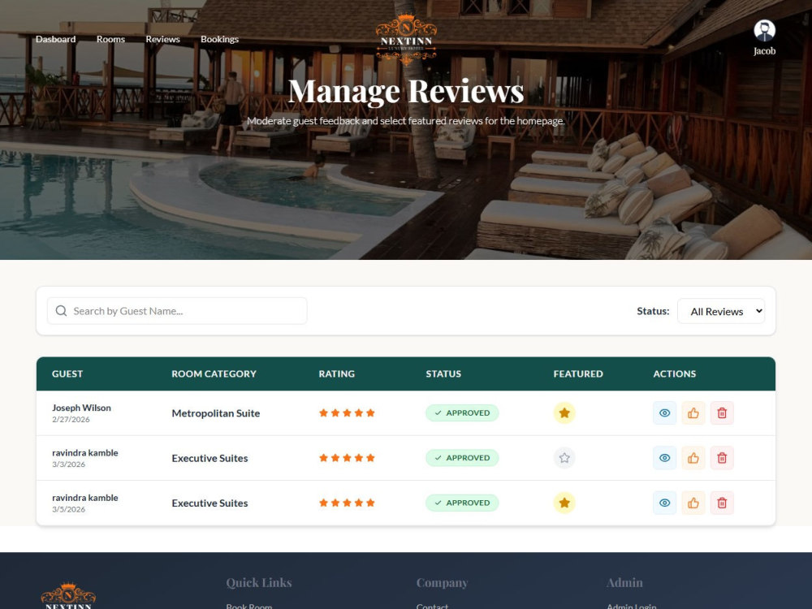View the 3/3/2026 ravindra kamble review
Image resolution: width=812 pixels, height=609 pixels.
(664, 458)
